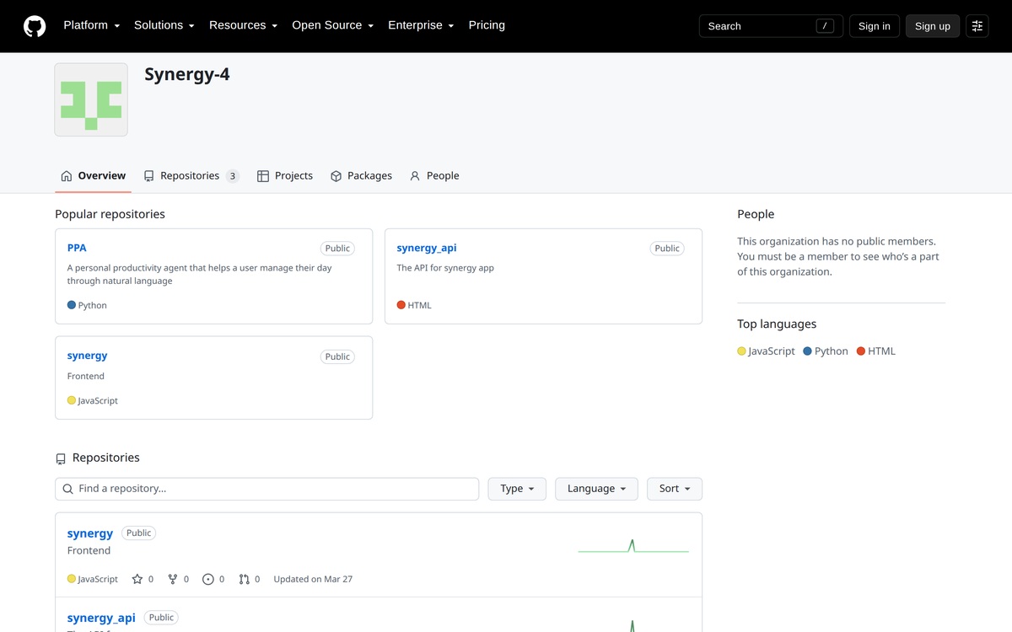Click the top Search field
The image size is (1012, 632).
click(x=771, y=26)
